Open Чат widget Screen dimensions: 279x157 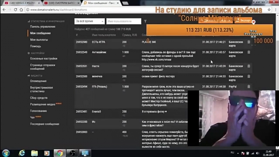(x=32, y=118)
